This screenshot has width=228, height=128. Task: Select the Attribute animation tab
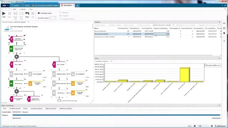pyautogui.click(x=66, y=108)
